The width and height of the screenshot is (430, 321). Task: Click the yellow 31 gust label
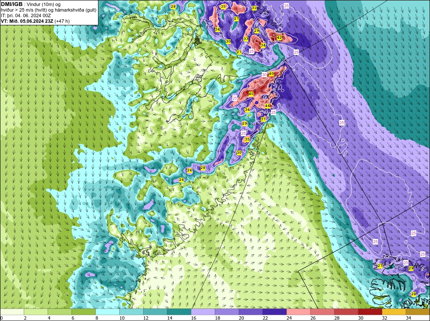254,8
